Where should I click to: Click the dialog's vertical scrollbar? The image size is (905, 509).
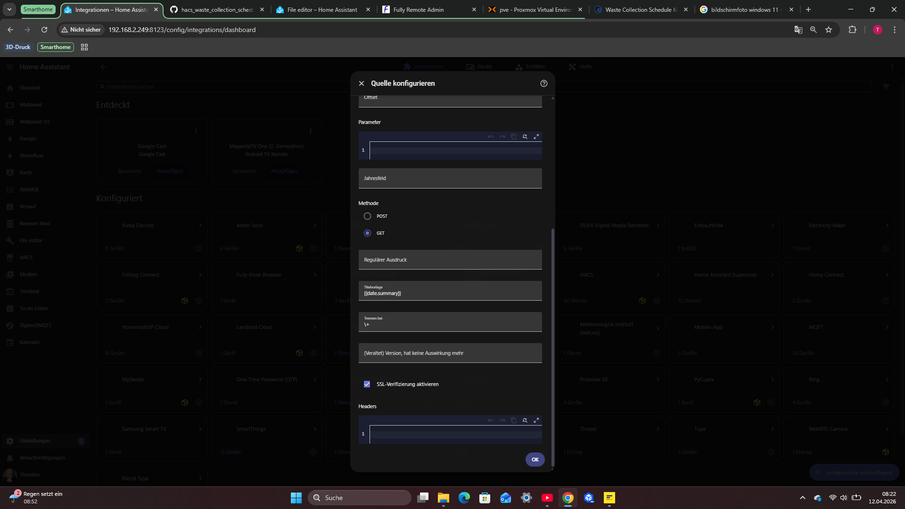point(552,330)
